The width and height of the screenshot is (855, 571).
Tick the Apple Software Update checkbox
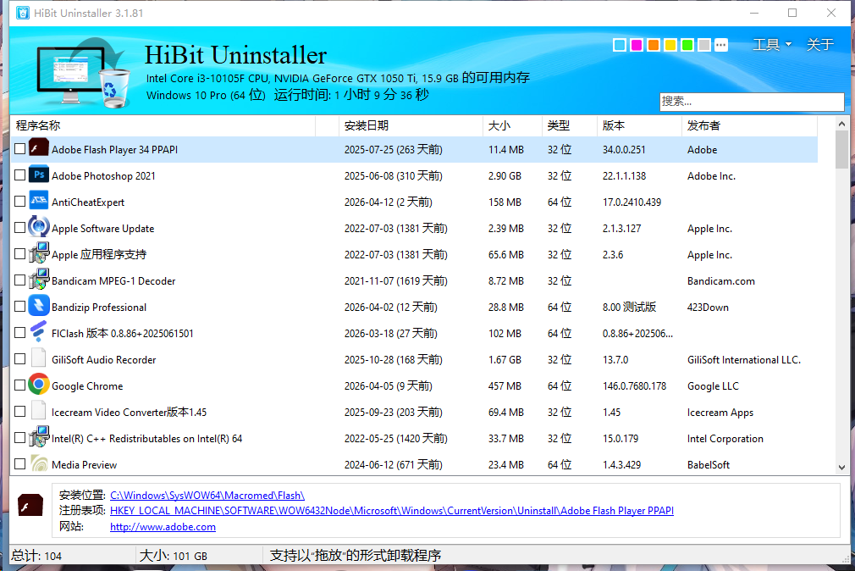coord(20,228)
